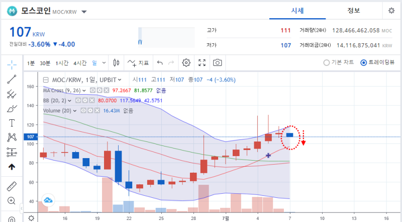Select the 30분 timeframe
Screen dimensions: 402x222
(45, 63)
